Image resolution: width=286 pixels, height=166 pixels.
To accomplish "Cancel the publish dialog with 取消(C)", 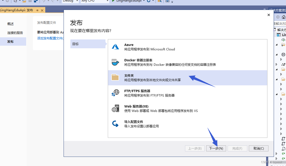I will coord(259,148).
